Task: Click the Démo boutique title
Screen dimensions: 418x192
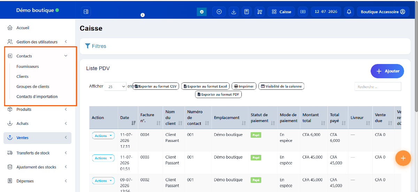Action: coord(35,10)
